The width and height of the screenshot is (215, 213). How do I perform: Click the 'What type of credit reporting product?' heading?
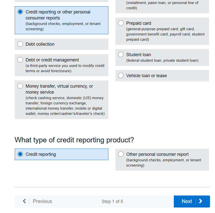point(74,140)
